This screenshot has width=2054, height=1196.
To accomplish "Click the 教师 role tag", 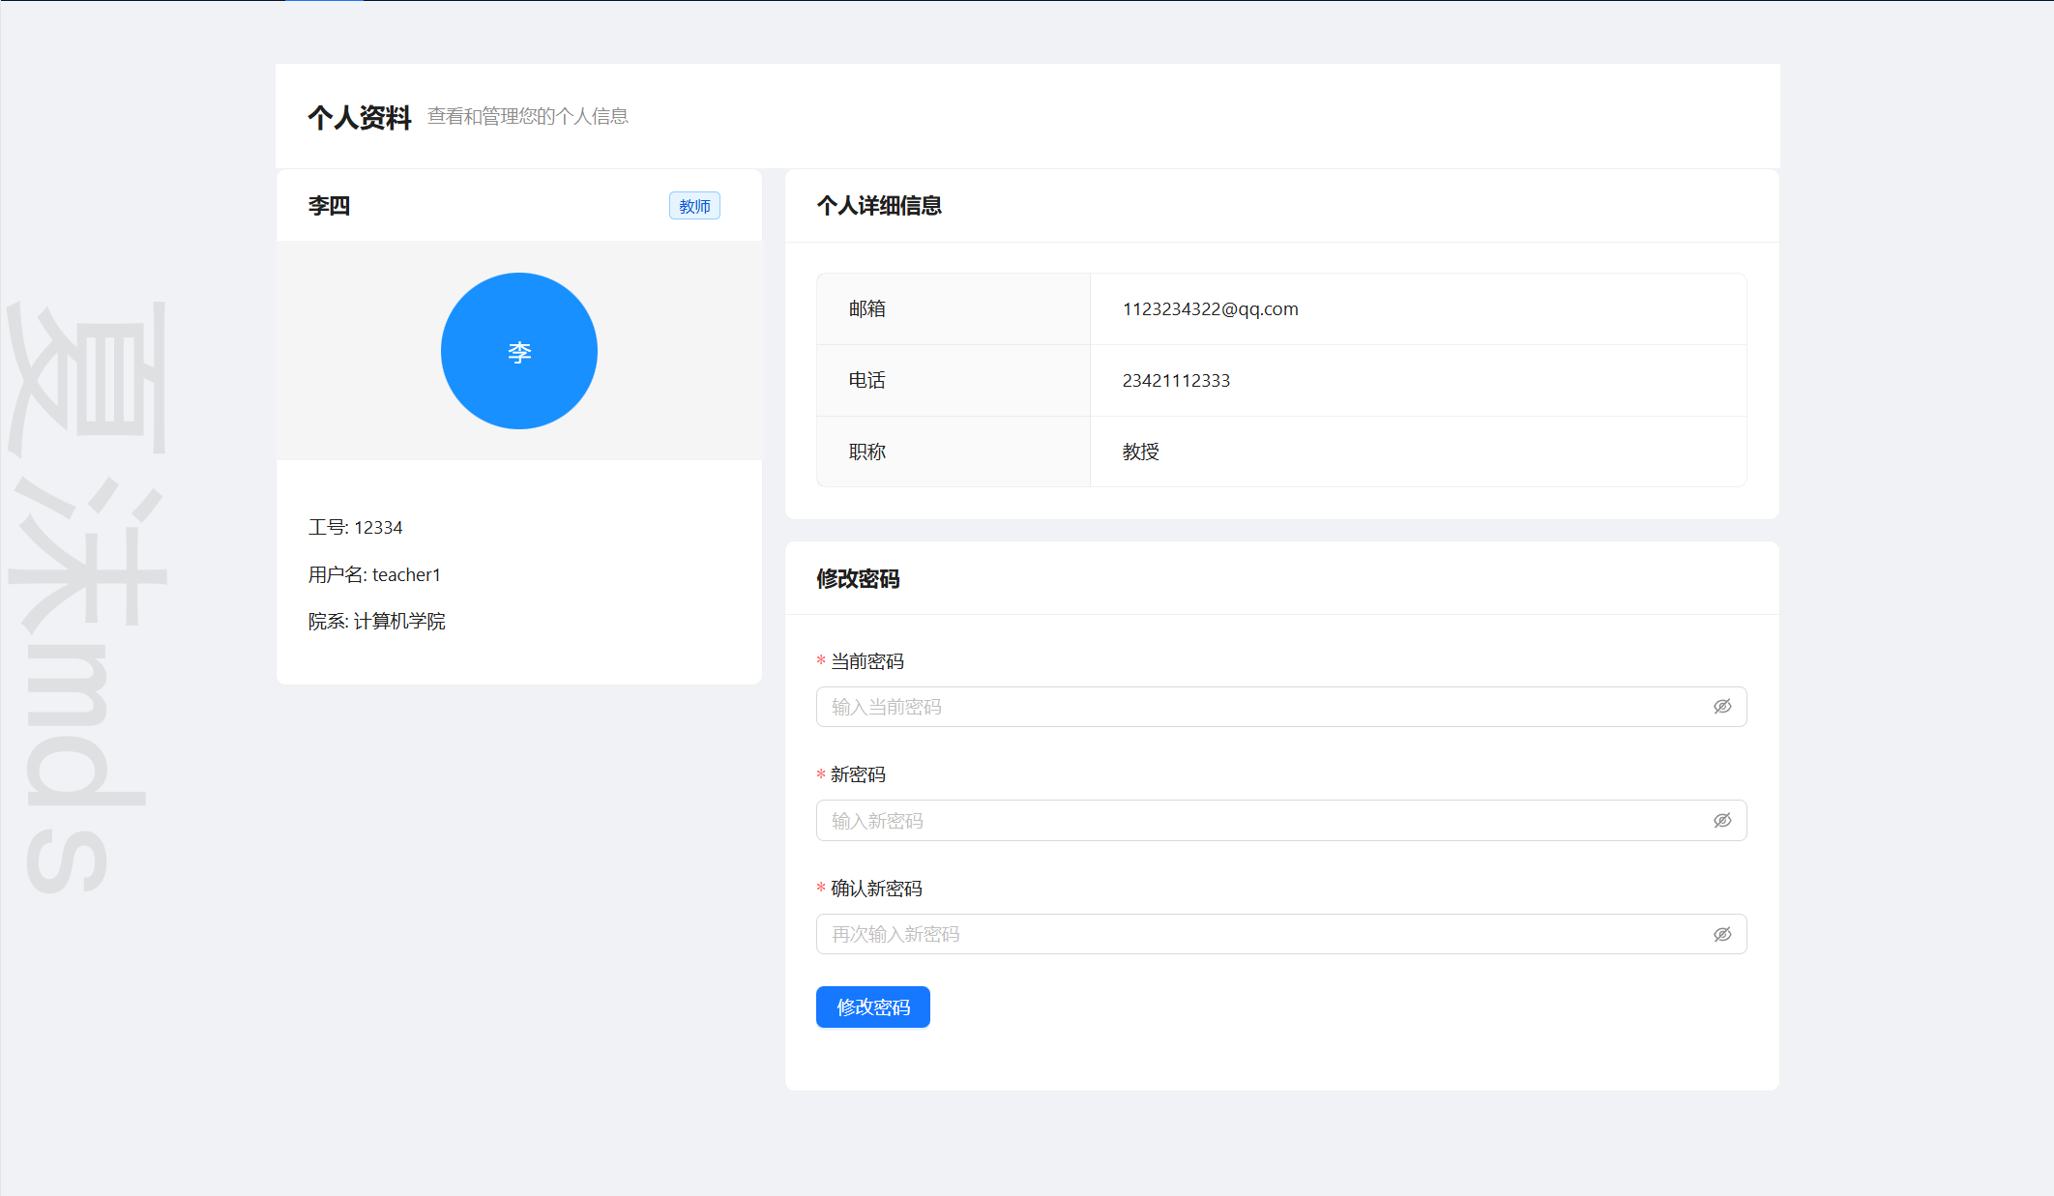I will pos(694,206).
